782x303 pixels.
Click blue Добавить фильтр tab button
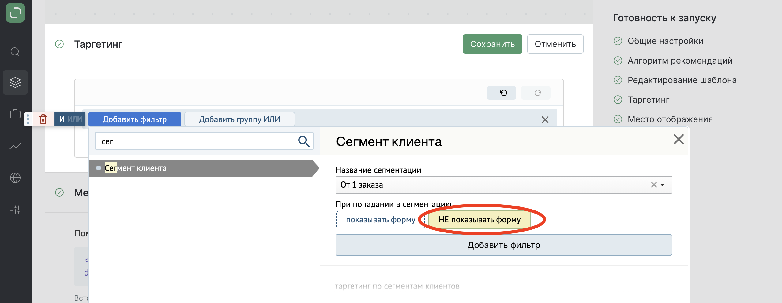click(x=135, y=119)
